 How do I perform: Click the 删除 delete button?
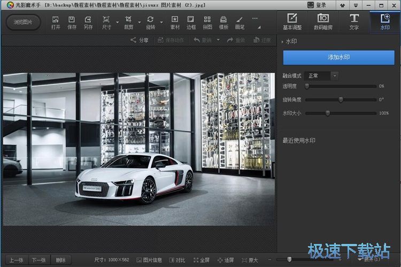(61, 261)
